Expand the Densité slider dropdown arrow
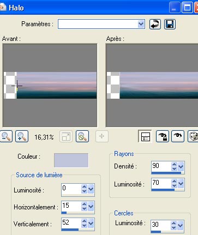198x235 pixels. tap(181, 166)
